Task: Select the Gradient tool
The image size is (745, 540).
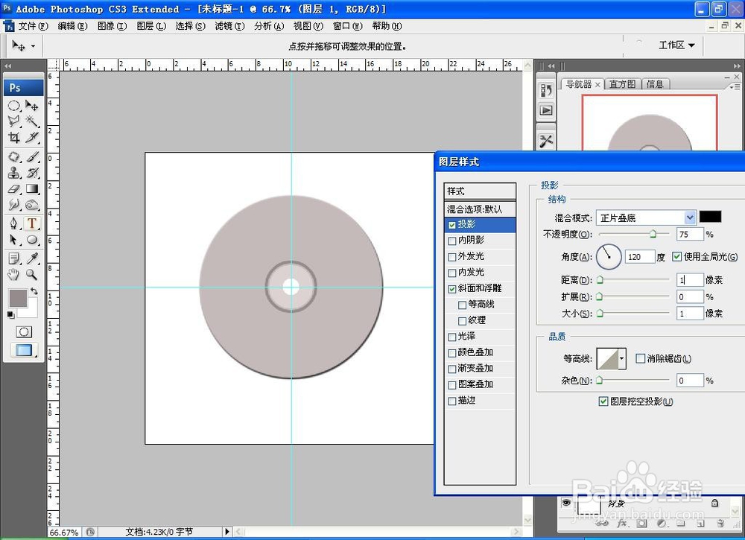Action: click(x=32, y=189)
